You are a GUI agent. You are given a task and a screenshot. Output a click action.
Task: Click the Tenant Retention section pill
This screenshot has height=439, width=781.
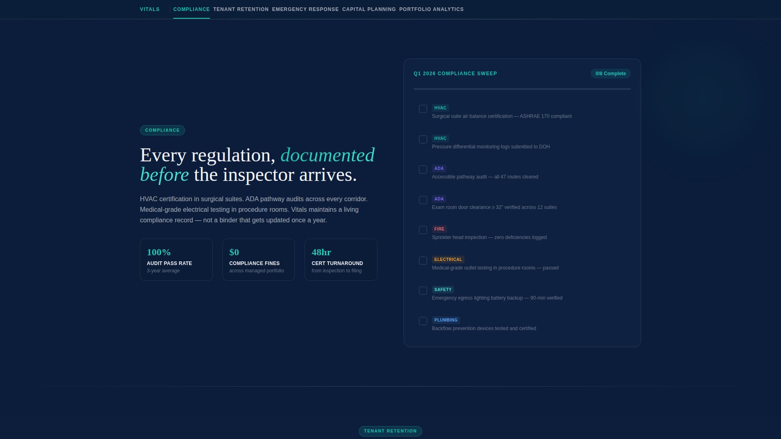point(390,431)
